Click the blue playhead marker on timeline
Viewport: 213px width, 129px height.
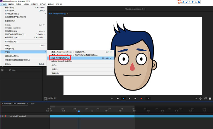point(79,111)
